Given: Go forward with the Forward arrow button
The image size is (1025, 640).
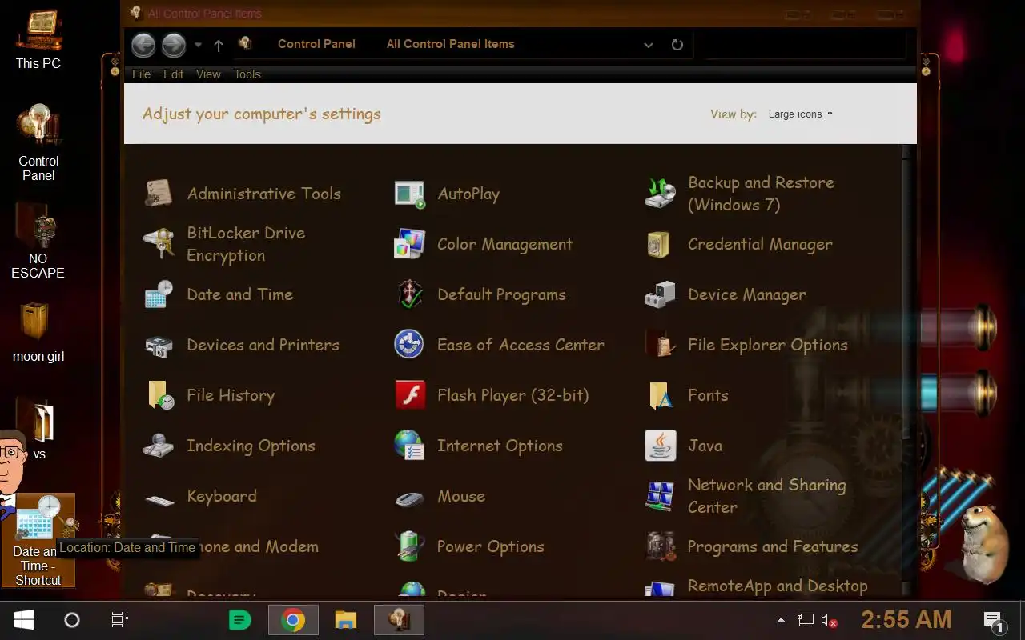Looking at the screenshot, I should (174, 45).
